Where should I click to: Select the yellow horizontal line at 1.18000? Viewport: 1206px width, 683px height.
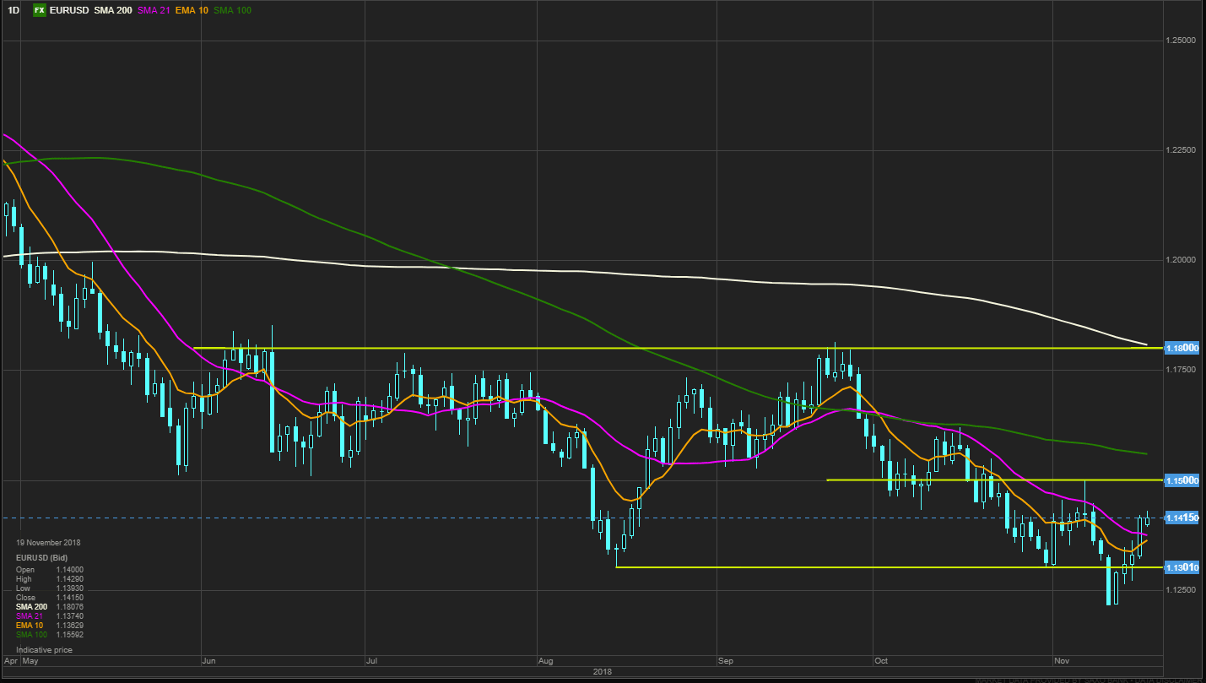506,348
